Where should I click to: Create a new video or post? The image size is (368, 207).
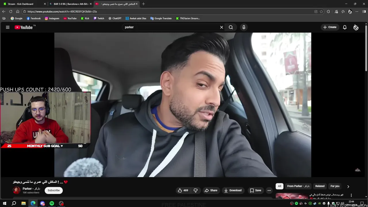tap(329, 27)
